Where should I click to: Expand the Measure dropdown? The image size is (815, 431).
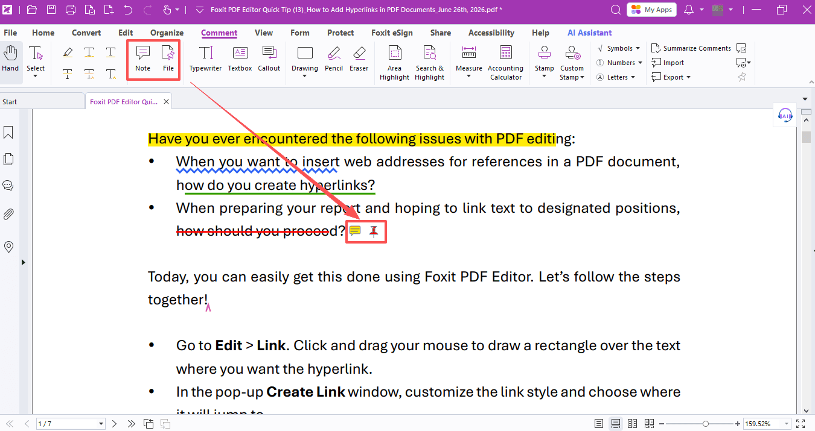point(469,77)
